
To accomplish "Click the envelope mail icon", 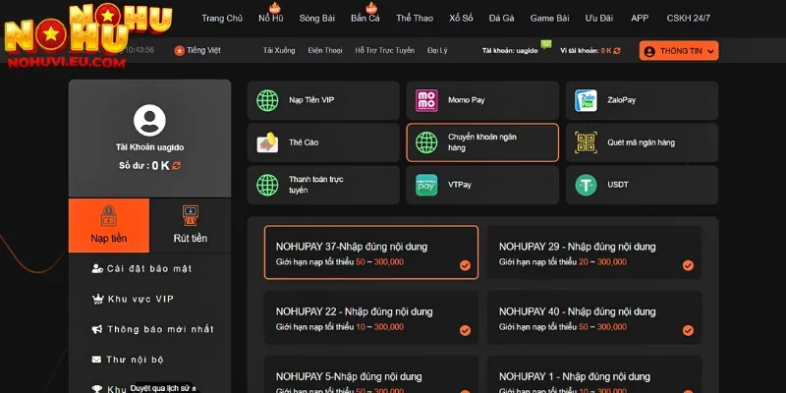I will coord(96,360).
